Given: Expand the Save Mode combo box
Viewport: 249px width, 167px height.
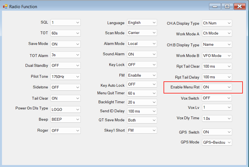Looking at the screenshot, I should point(65,44).
